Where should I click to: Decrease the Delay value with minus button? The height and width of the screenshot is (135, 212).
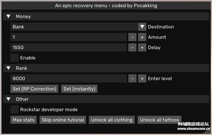(x=132, y=47)
